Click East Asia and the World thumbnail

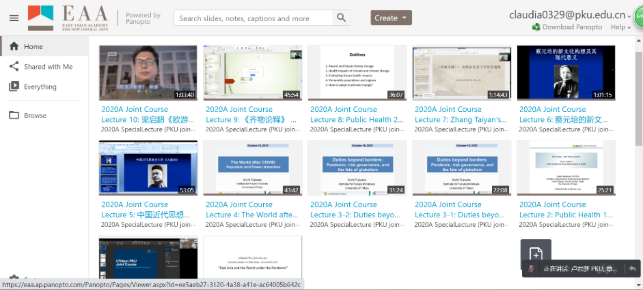(253, 258)
